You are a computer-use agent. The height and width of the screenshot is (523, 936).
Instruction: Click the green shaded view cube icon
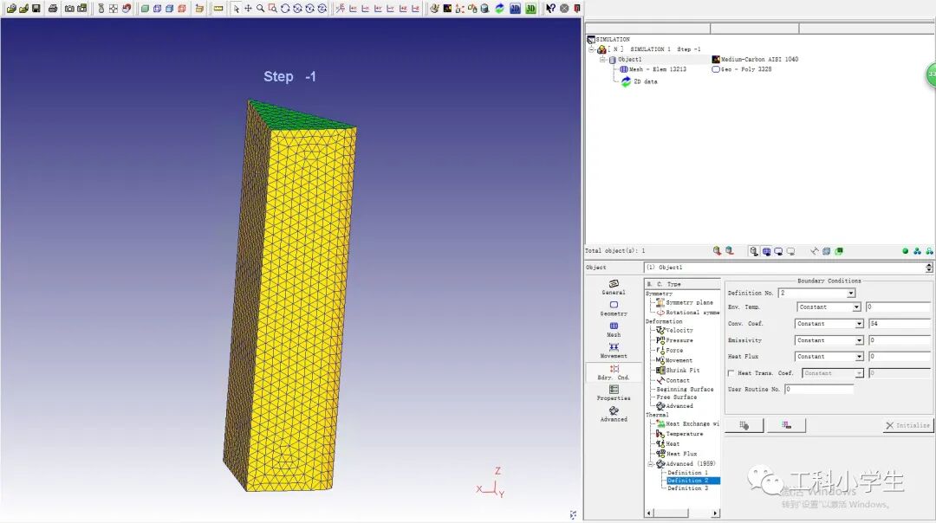click(x=145, y=9)
